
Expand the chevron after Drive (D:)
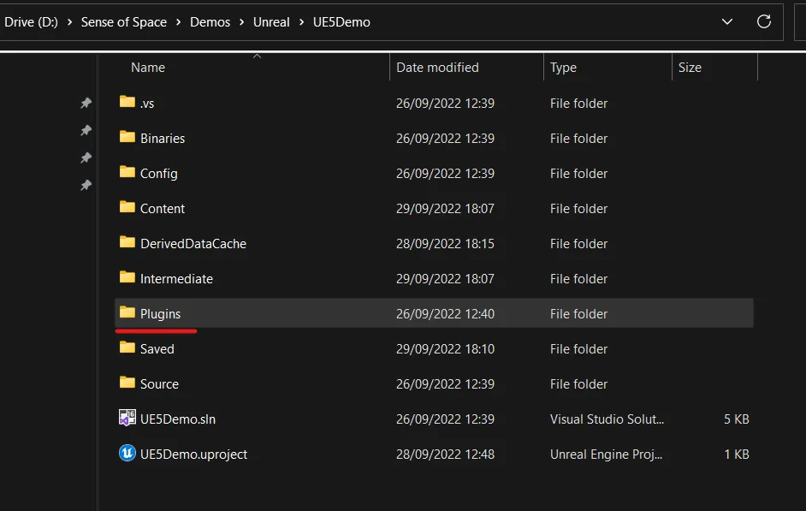coord(69,22)
